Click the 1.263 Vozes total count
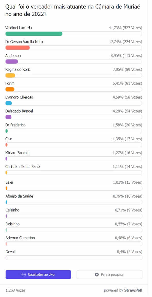 (15, 290)
